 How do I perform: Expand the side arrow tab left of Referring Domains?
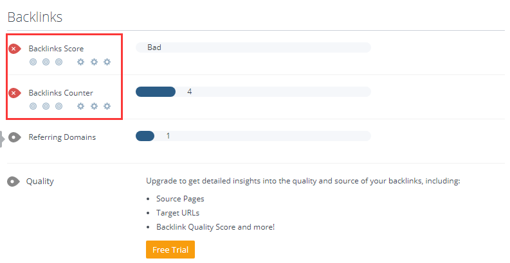click(3, 138)
